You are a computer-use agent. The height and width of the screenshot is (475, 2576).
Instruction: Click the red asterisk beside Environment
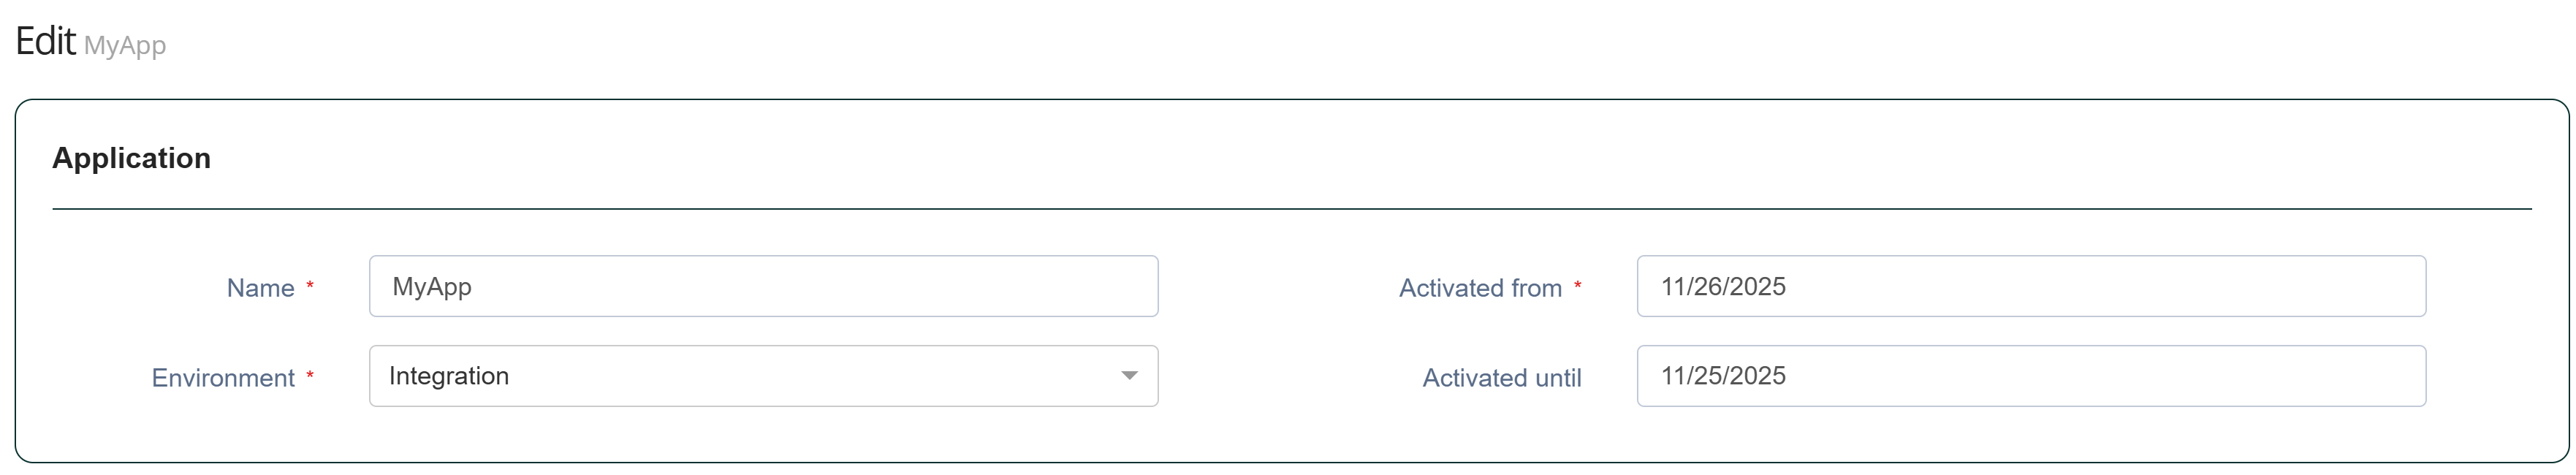(310, 377)
